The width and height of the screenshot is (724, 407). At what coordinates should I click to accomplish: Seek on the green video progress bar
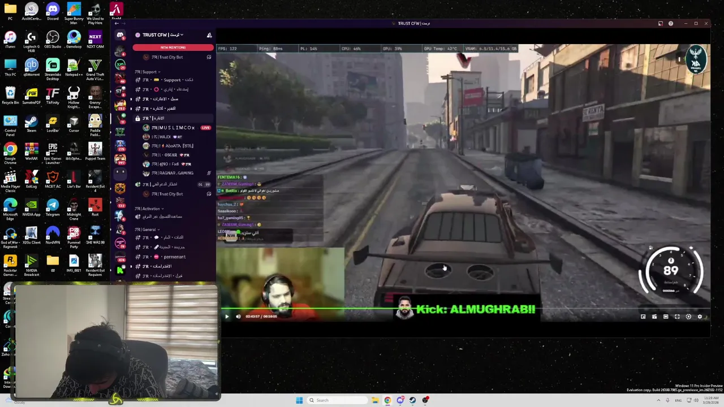point(464,309)
